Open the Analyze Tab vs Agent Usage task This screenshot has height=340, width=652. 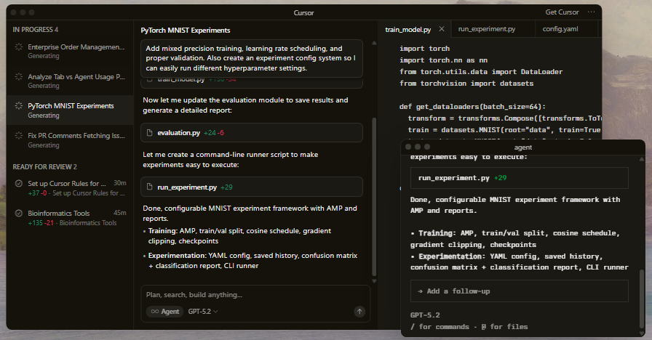tap(70, 81)
